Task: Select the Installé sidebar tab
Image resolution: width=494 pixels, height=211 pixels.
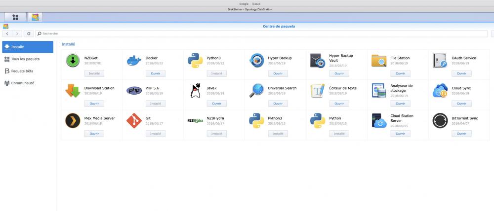Action: click(x=28, y=47)
